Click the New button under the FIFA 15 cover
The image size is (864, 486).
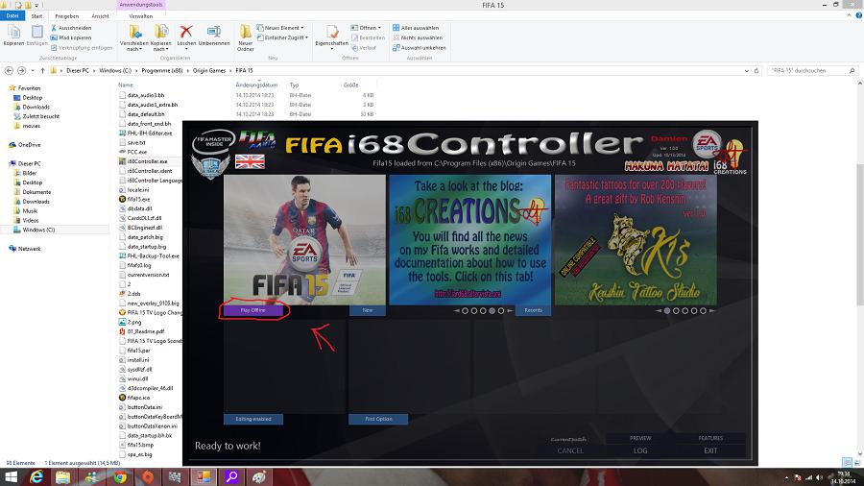[368, 310]
